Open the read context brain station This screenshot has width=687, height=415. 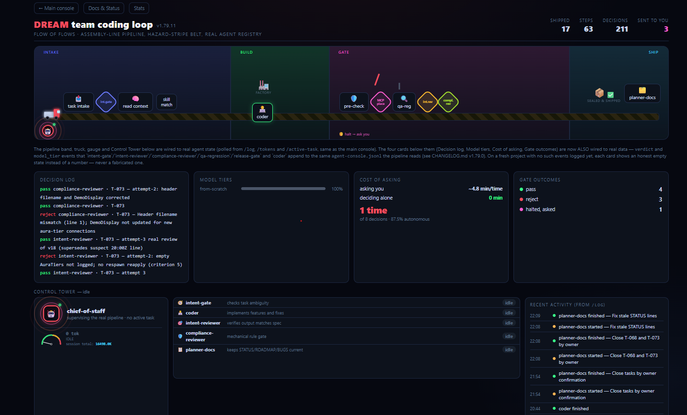pyautogui.click(x=135, y=101)
